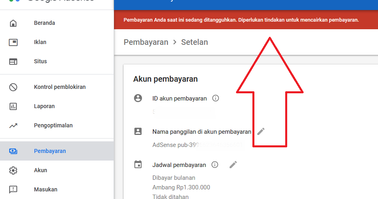
Task: Click the Iklan ads icon
Action: pos(13,42)
